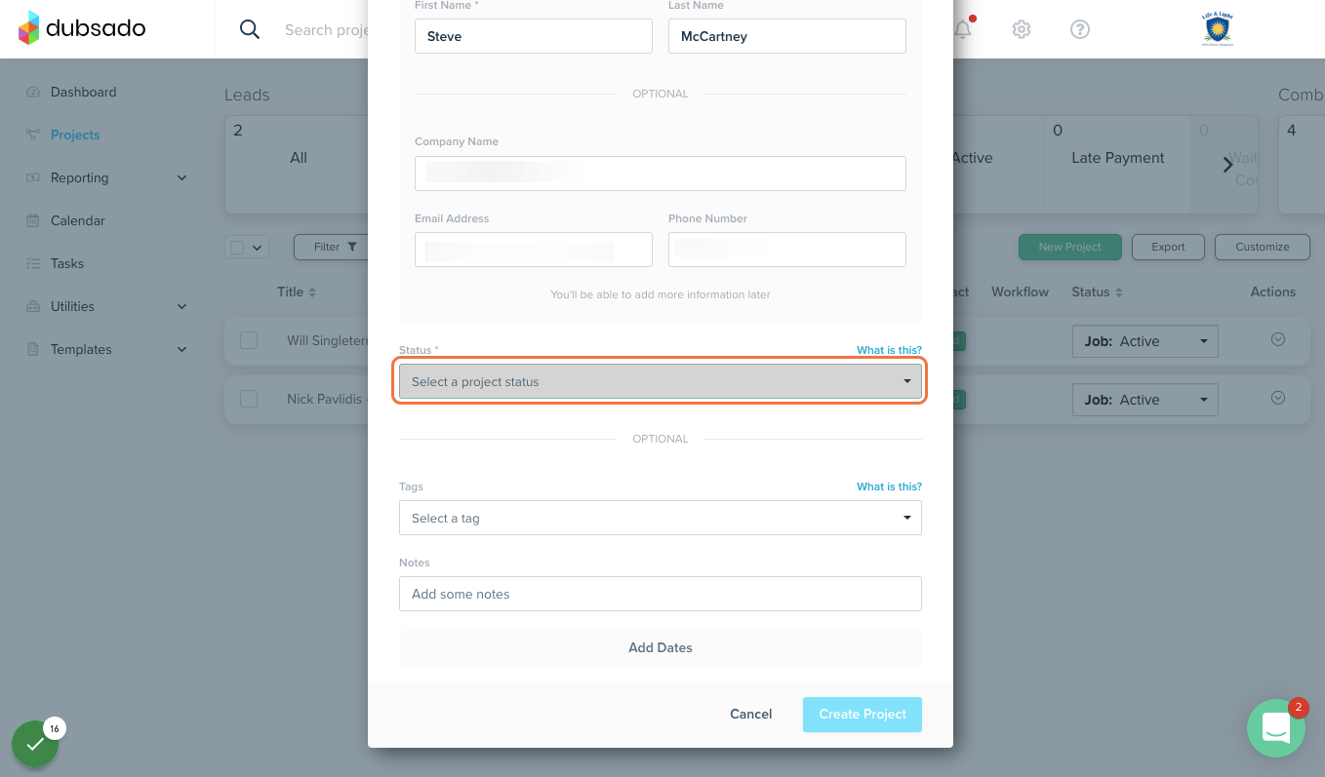Click the Tasks sidebar icon
Viewport: 1325px width, 777px height.
(33, 263)
